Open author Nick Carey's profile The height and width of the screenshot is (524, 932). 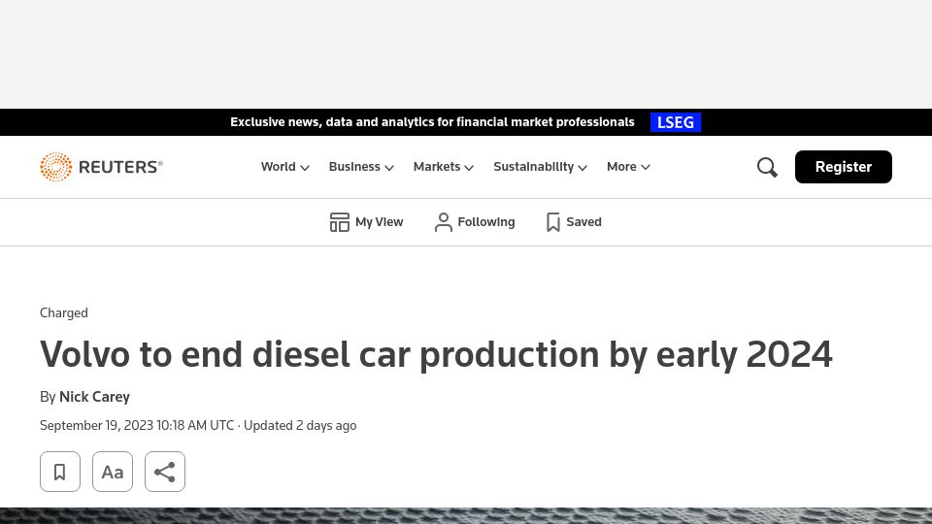[94, 397]
